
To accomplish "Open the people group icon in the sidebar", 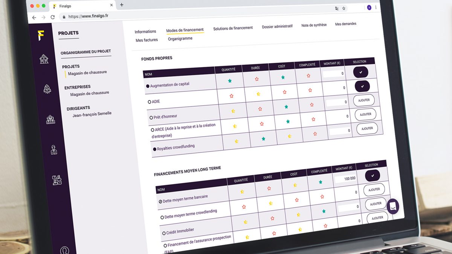I will pyautogui.click(x=50, y=119).
